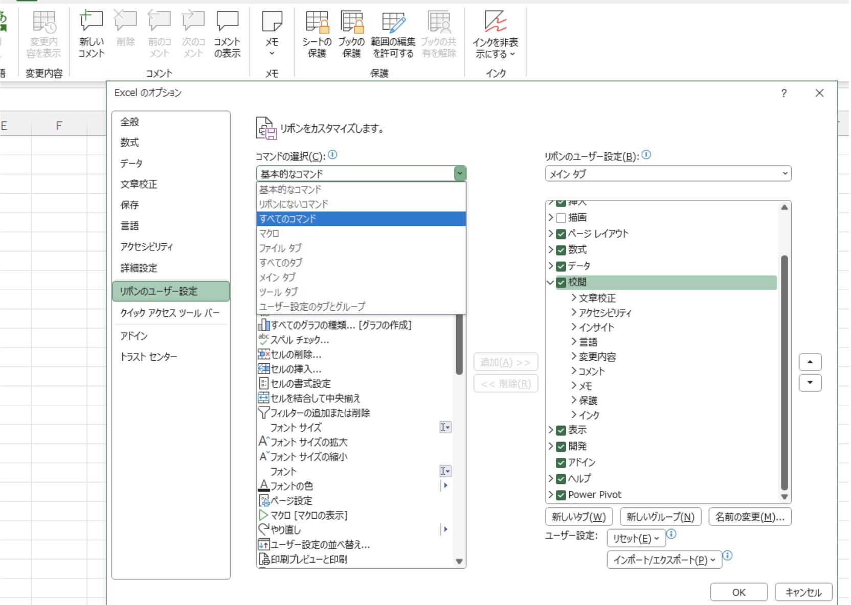Click the move up arrow button
851x605 pixels.
(x=810, y=362)
